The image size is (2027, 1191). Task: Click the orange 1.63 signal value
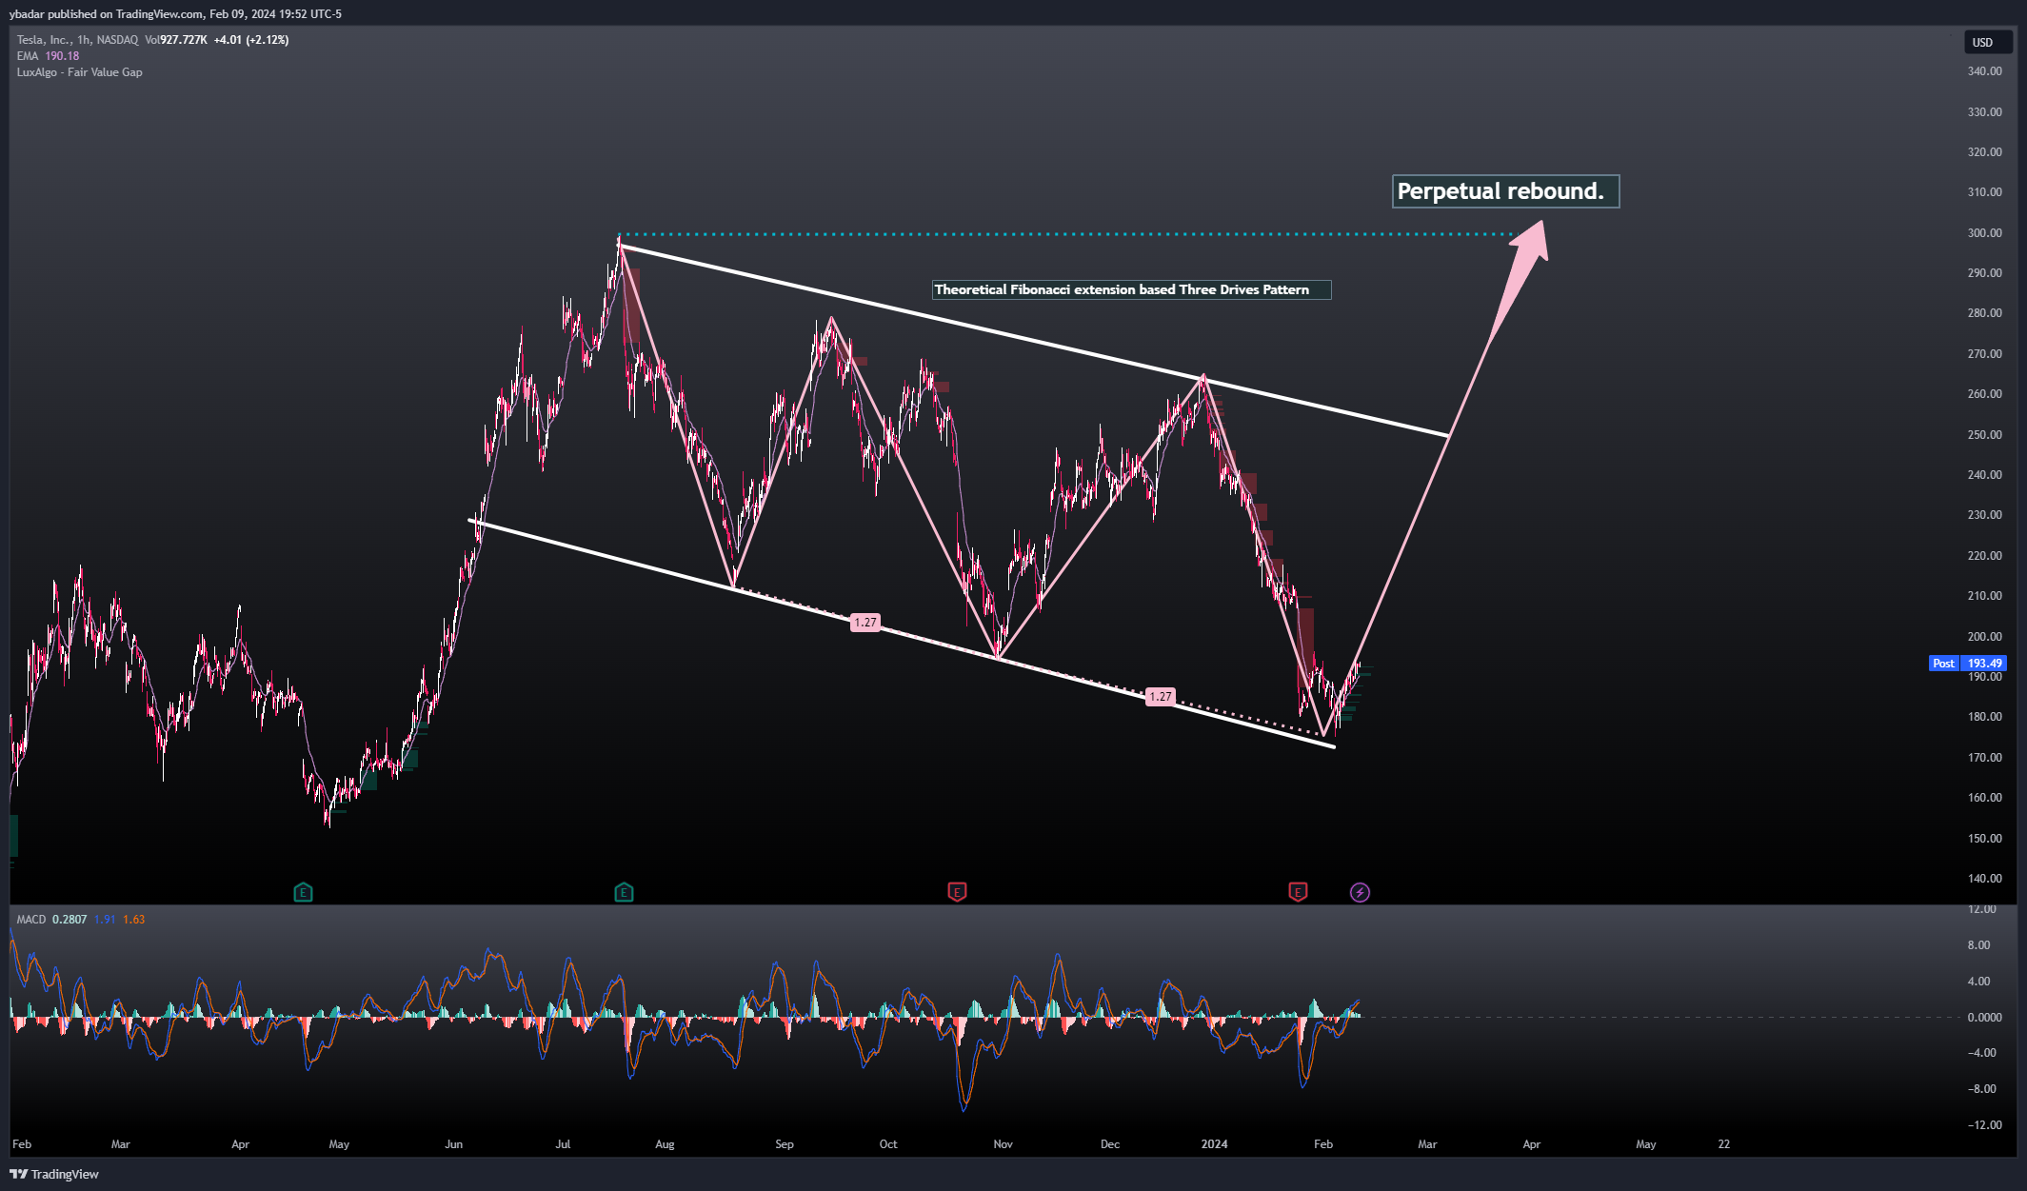click(134, 920)
